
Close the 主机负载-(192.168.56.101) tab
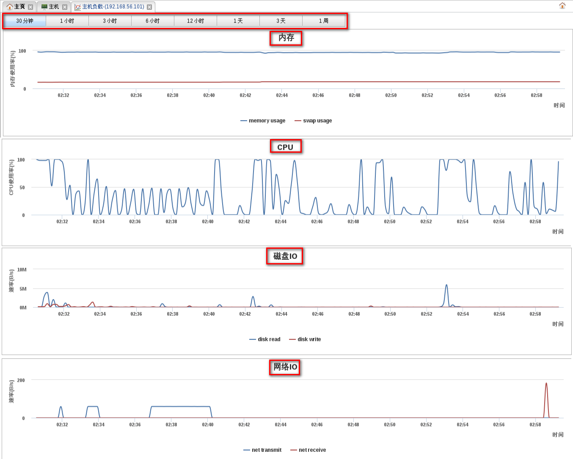(x=149, y=7)
